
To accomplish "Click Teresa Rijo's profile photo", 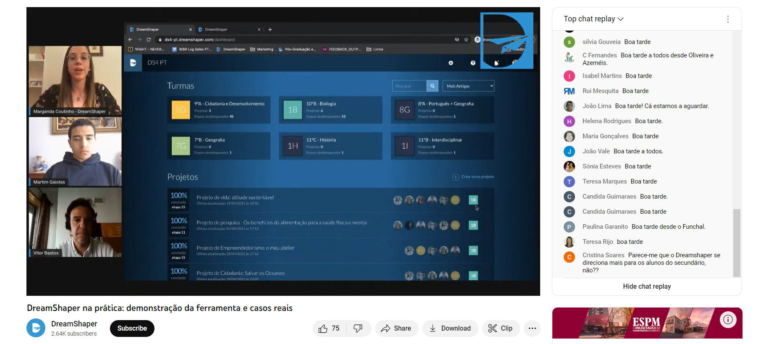I will click(569, 242).
